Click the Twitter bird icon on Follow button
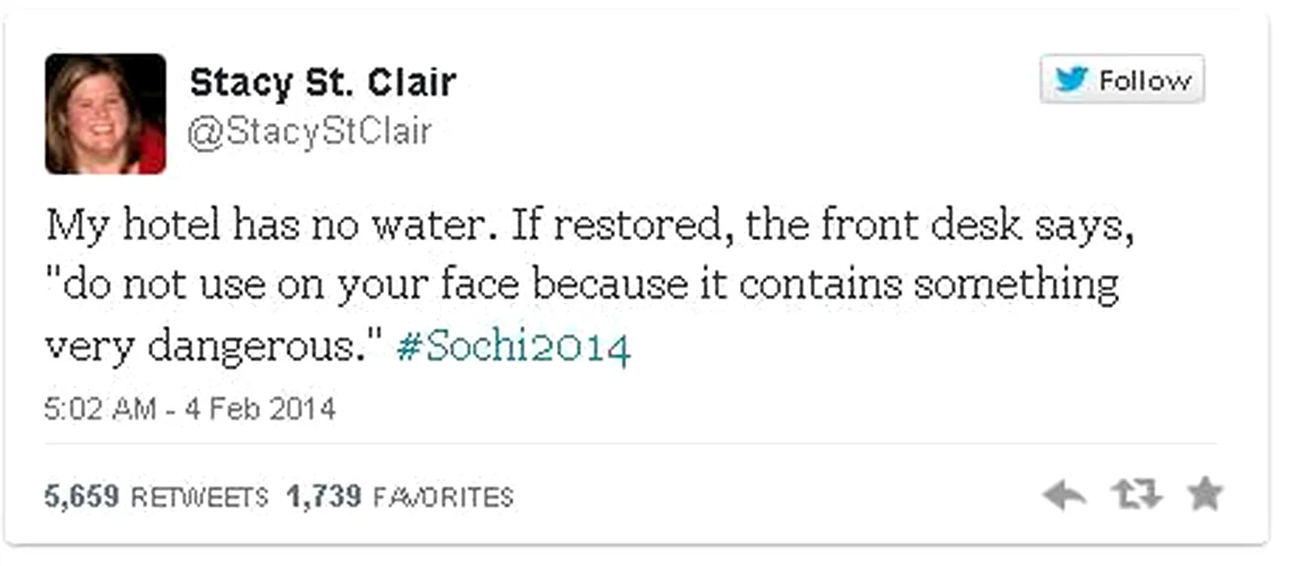The width and height of the screenshot is (1293, 566). tap(1071, 79)
